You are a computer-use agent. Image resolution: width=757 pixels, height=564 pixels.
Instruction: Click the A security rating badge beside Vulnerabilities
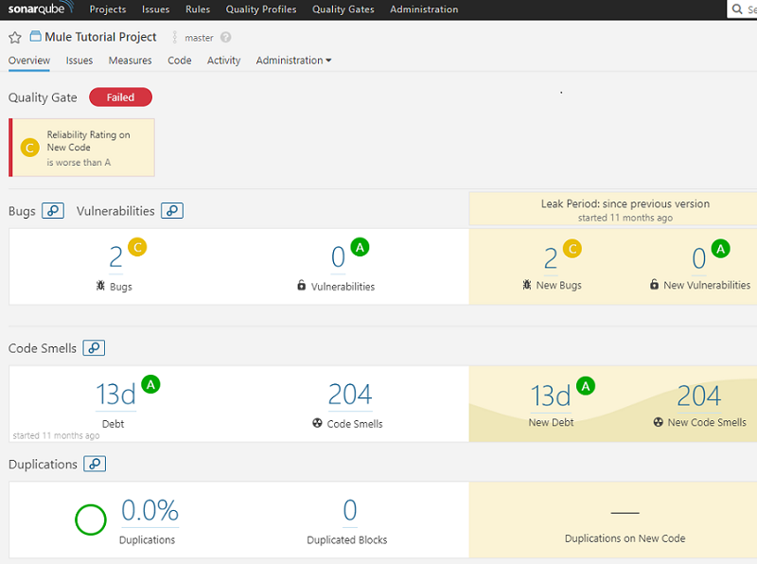pyautogui.click(x=360, y=247)
